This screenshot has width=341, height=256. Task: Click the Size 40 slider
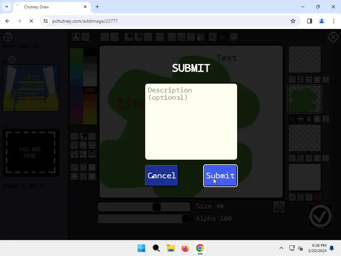(144, 207)
